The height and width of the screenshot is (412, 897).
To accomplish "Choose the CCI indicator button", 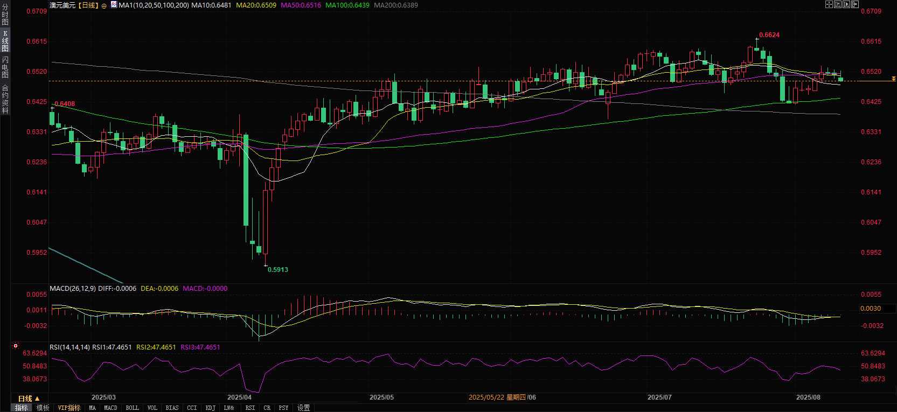I will click(192, 408).
